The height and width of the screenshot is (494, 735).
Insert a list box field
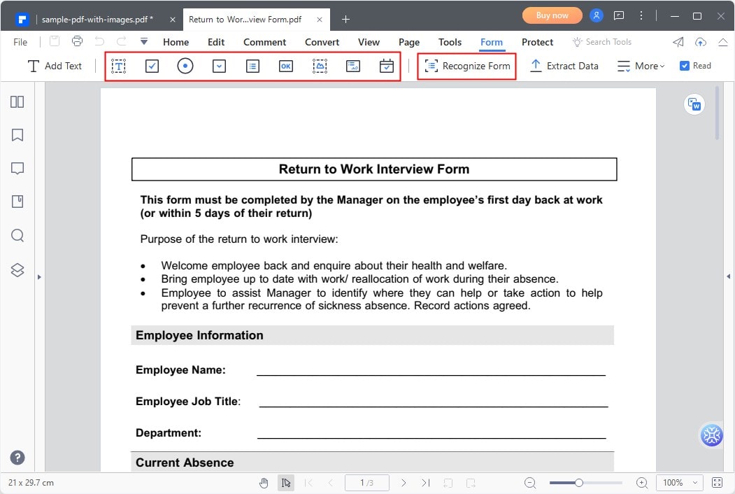coord(252,66)
